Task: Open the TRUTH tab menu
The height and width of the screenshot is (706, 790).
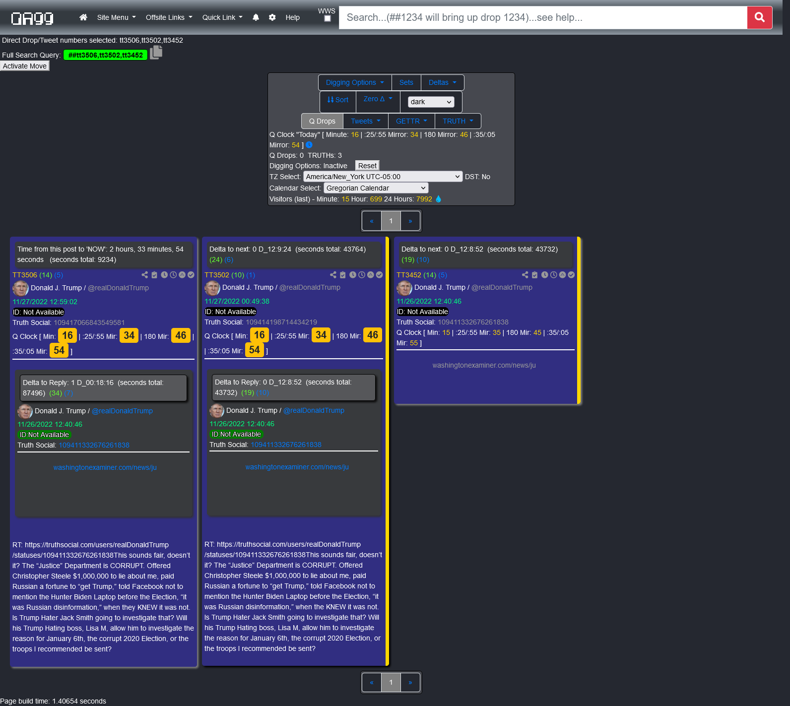Action: click(x=458, y=121)
